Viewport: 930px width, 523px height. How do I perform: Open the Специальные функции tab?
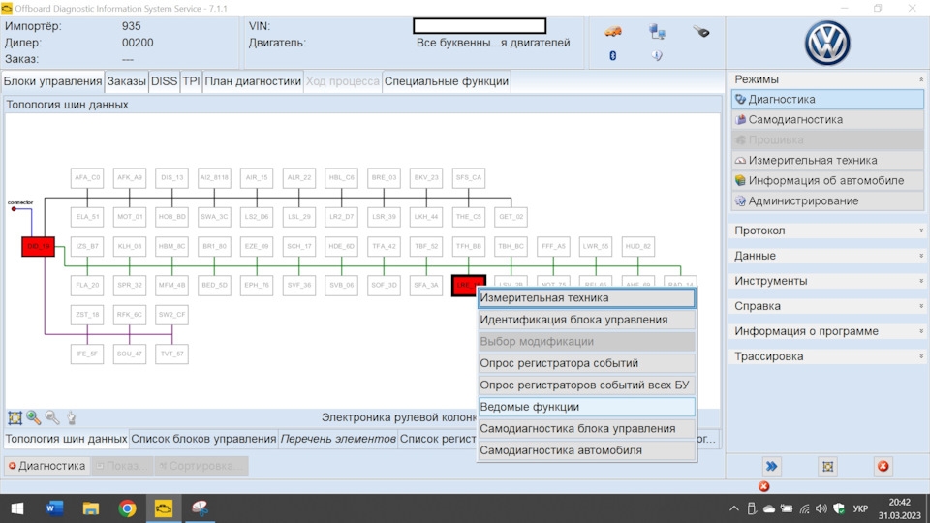(446, 81)
